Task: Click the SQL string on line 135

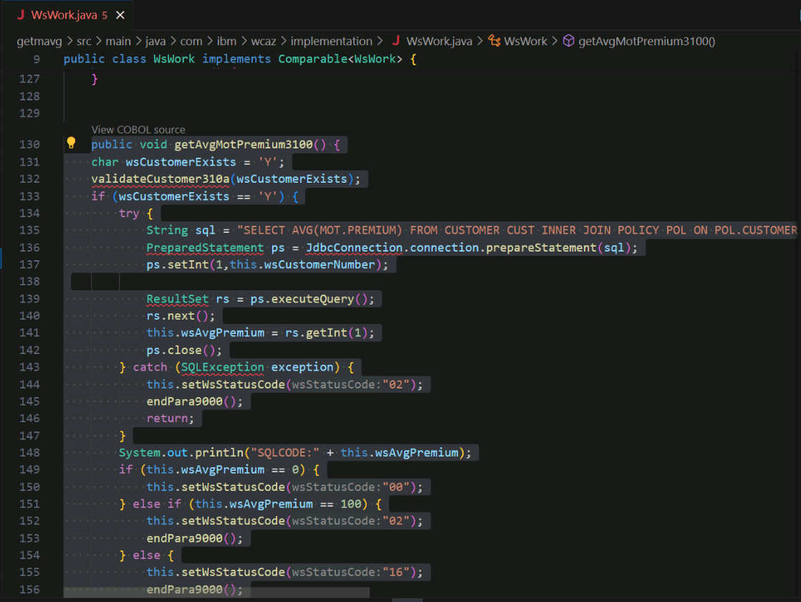Action: [517, 231]
